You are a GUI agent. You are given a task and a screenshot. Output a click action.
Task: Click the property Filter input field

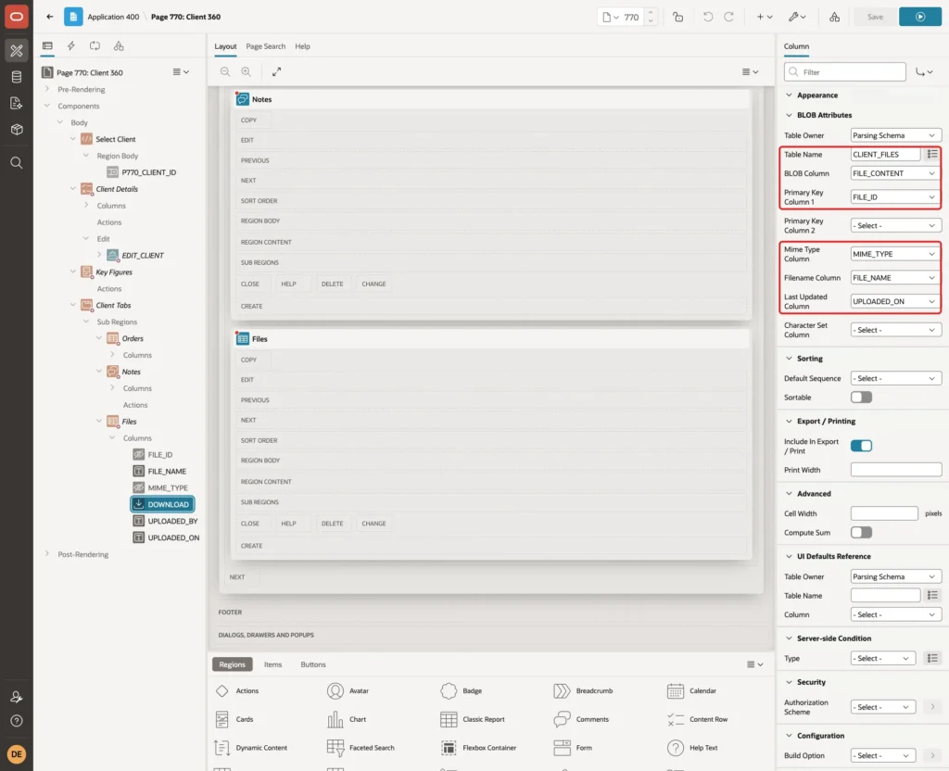(845, 72)
